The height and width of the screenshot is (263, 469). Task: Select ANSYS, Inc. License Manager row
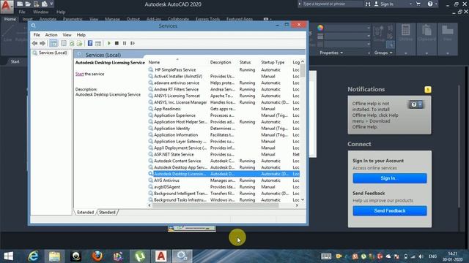point(224,102)
